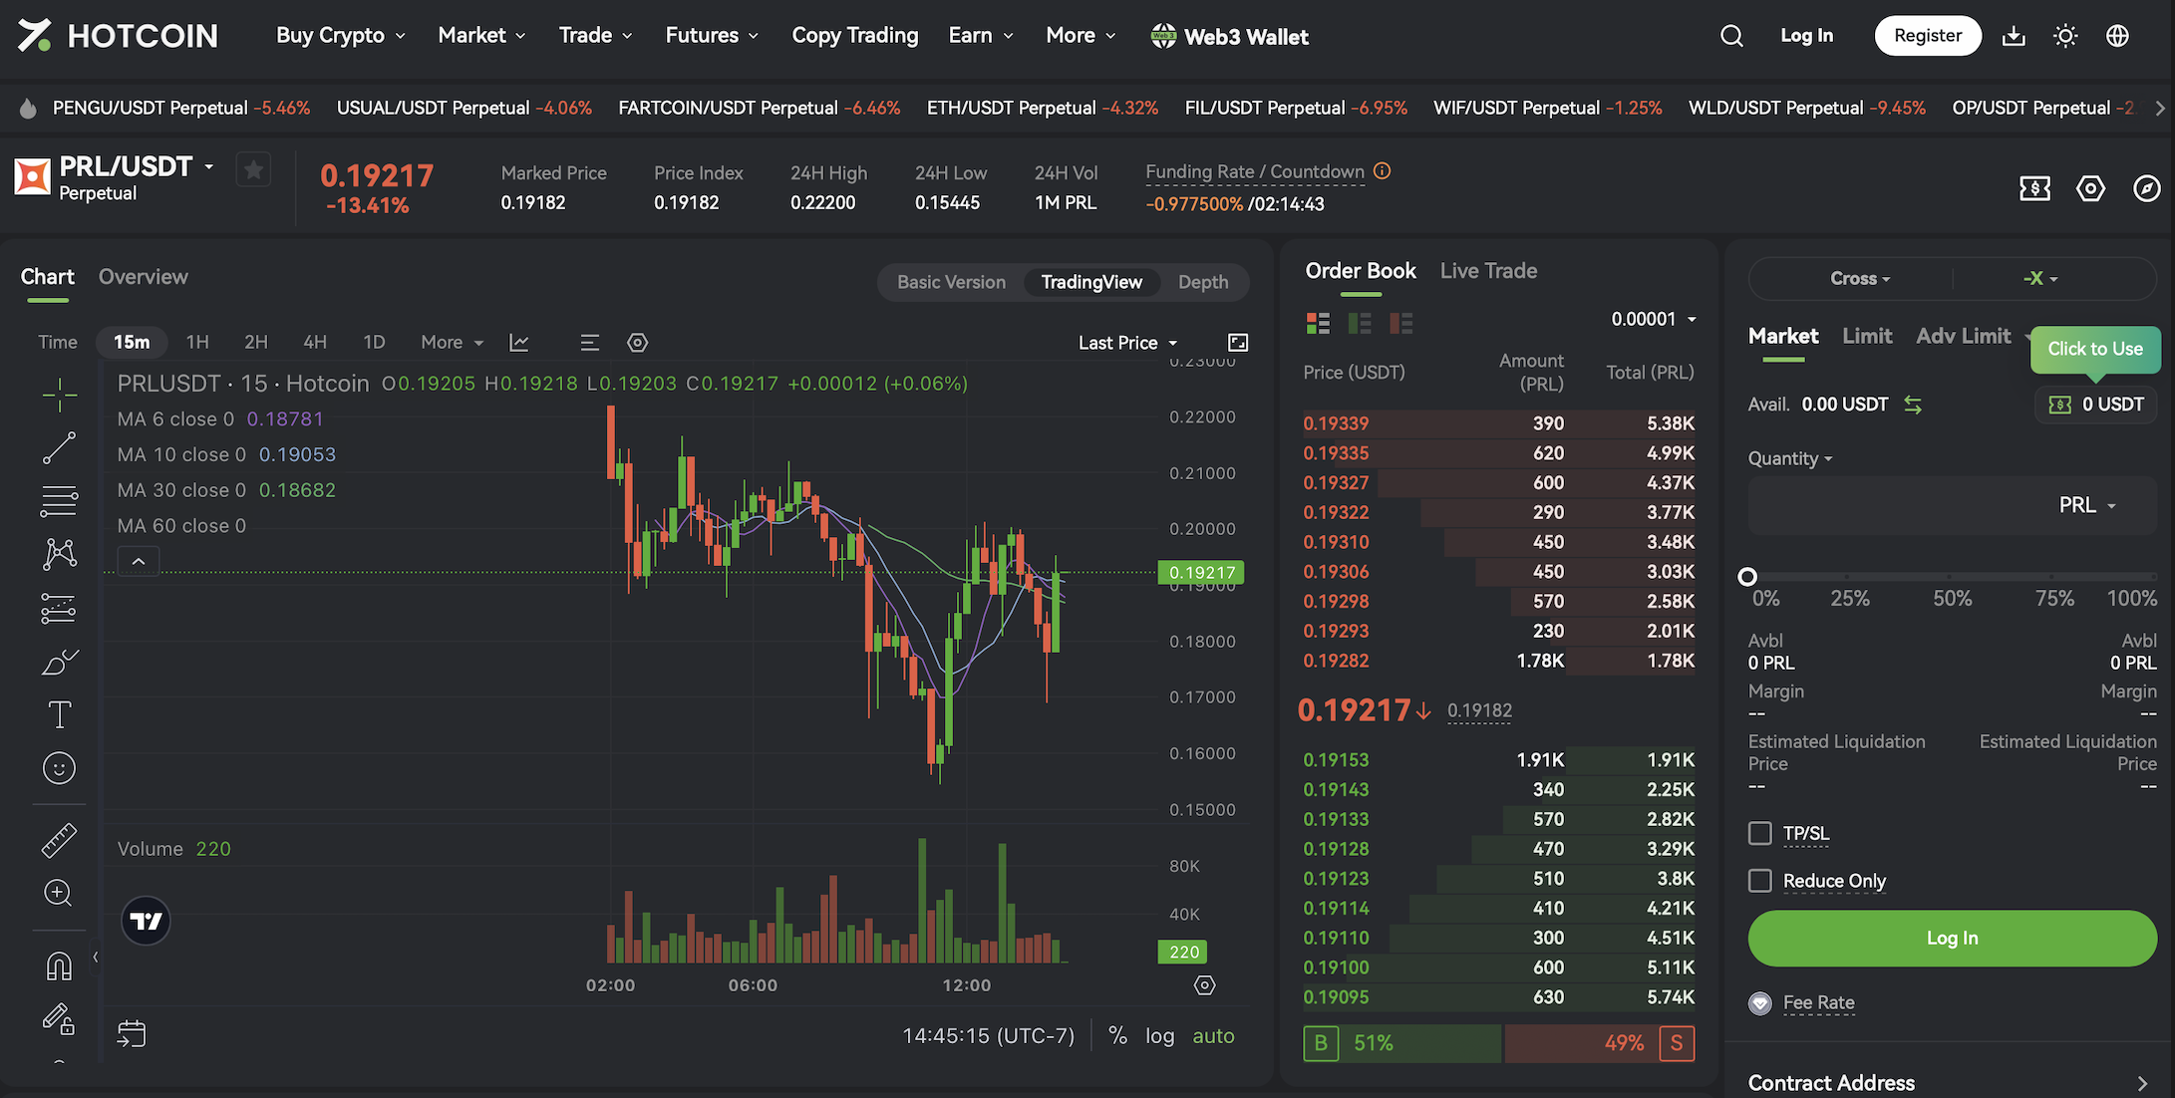Switch to the Overview tab

(x=144, y=277)
